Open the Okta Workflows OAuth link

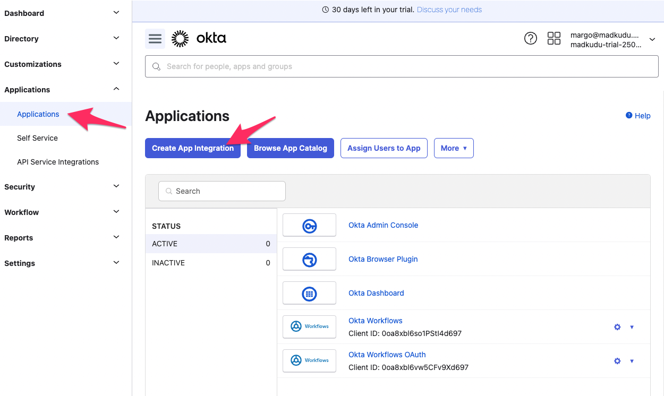(387, 355)
